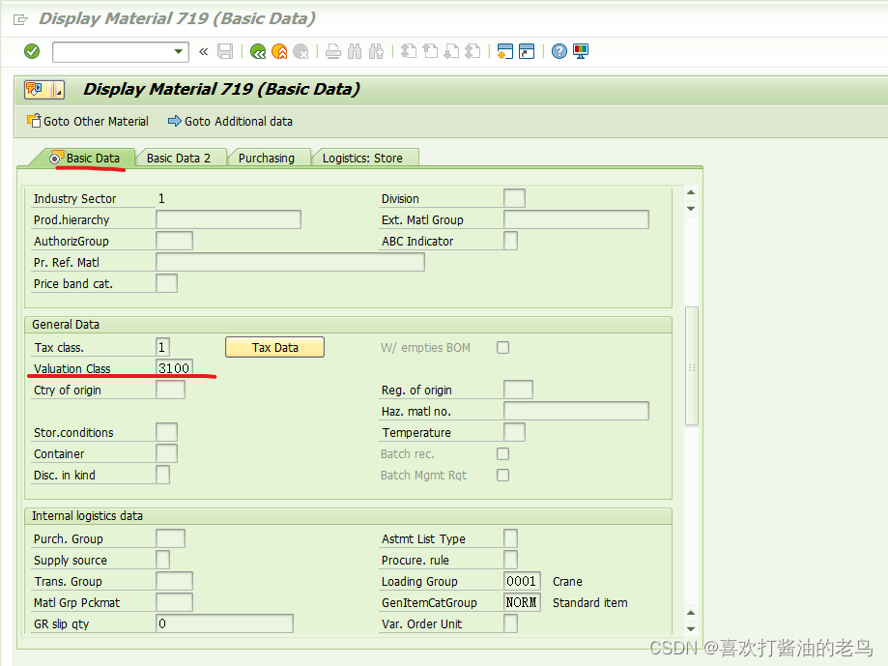
Task: Click the GR slip qty field
Action: [224, 623]
